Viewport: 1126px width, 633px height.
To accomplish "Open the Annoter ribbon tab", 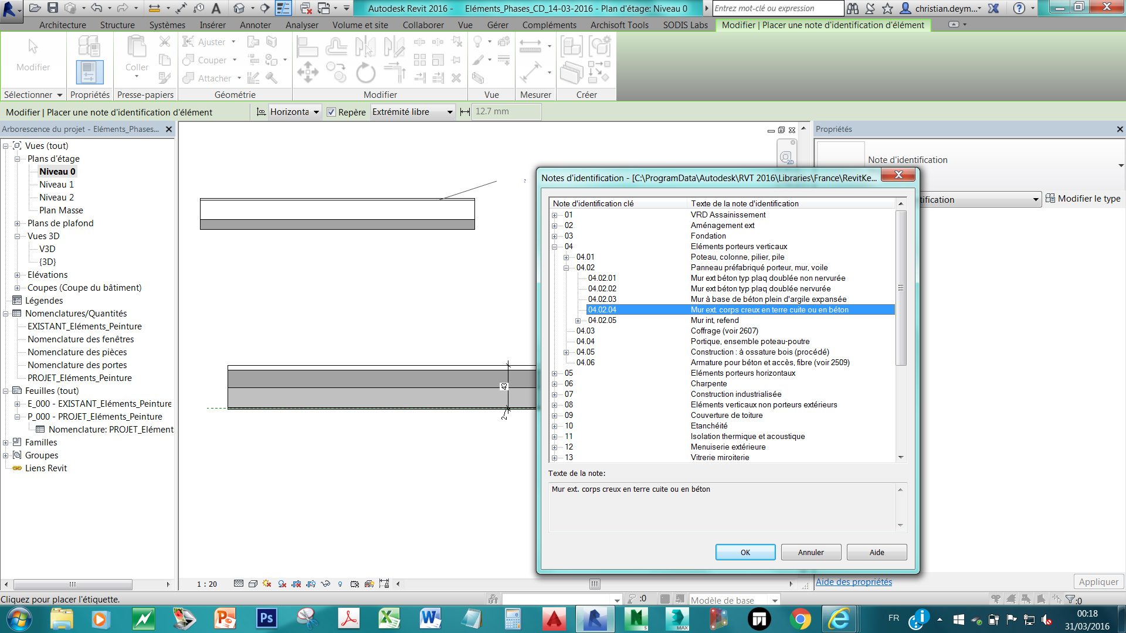I will (x=255, y=25).
